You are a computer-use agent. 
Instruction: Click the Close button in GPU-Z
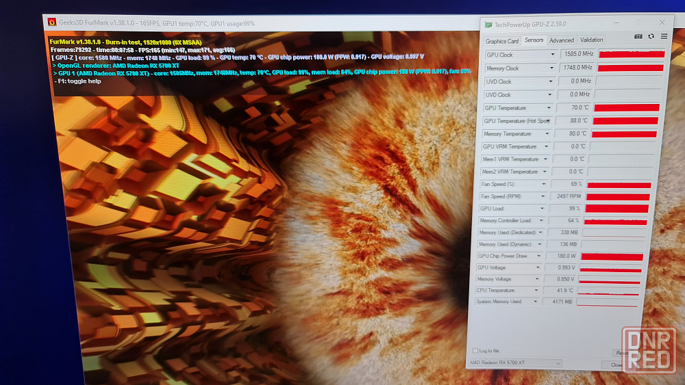(616, 364)
